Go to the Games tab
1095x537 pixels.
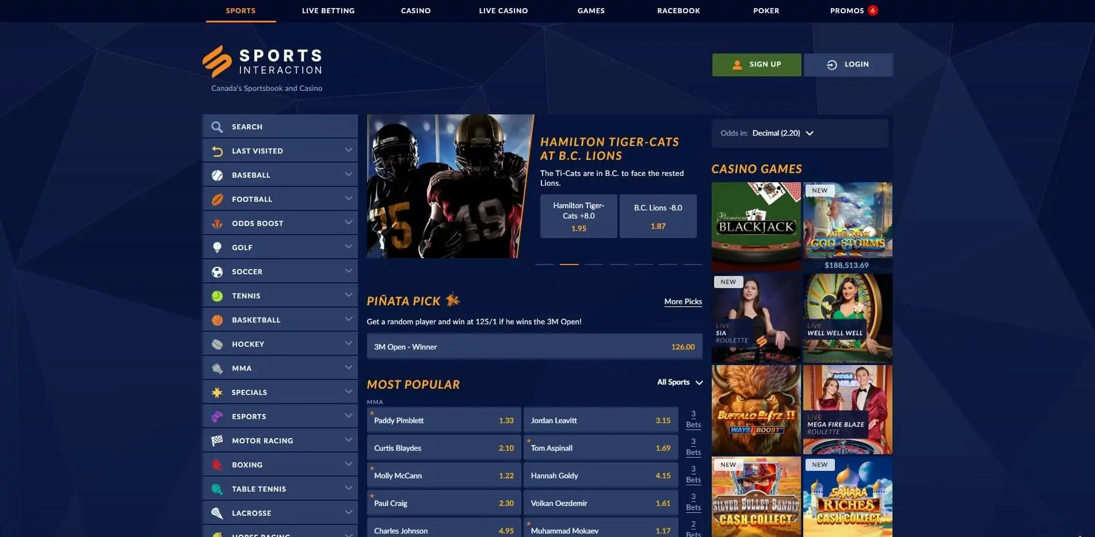591,11
